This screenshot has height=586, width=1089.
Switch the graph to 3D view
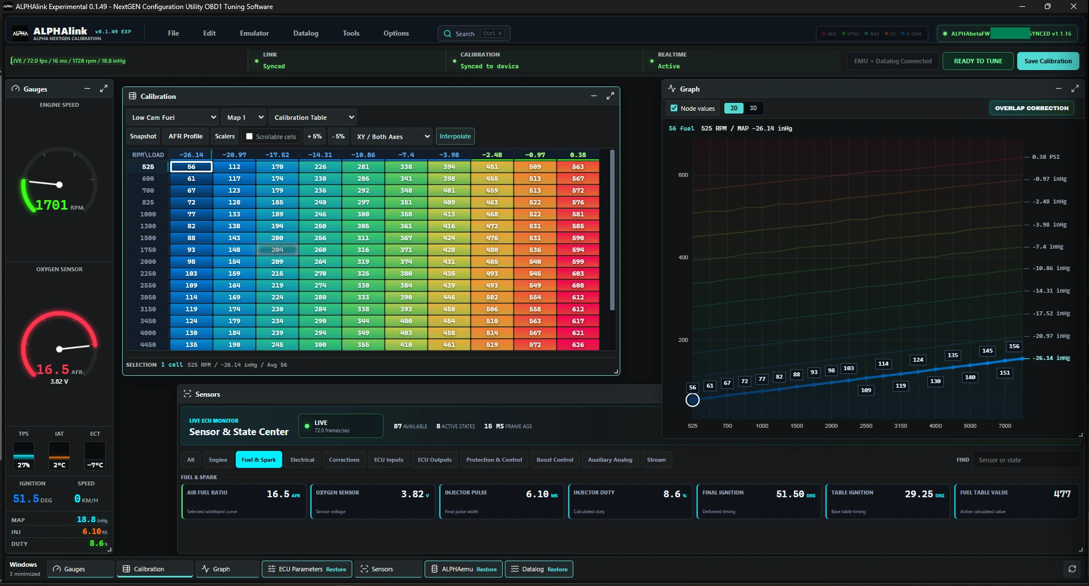coord(753,108)
